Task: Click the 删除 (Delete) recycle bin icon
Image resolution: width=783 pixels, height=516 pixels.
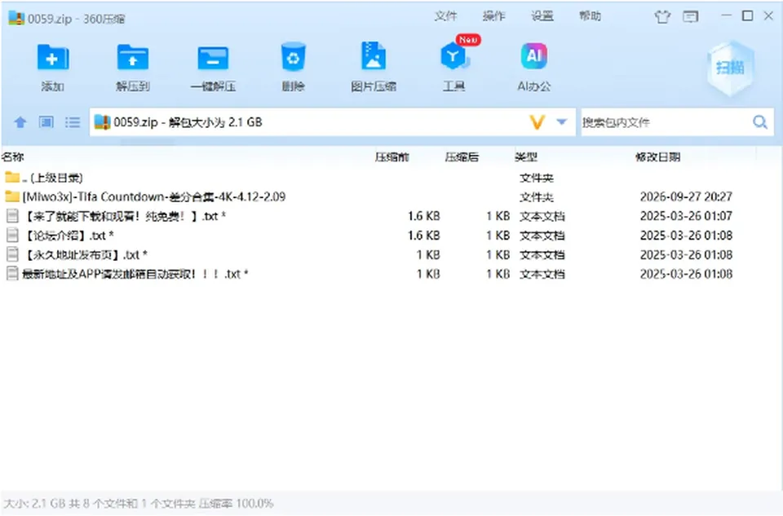Action: [x=293, y=57]
